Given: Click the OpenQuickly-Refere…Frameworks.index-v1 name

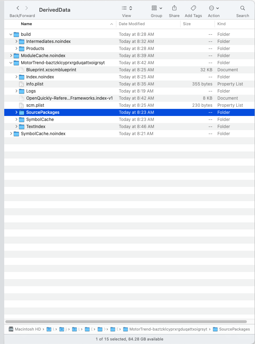Looking at the screenshot, I should (x=70, y=98).
